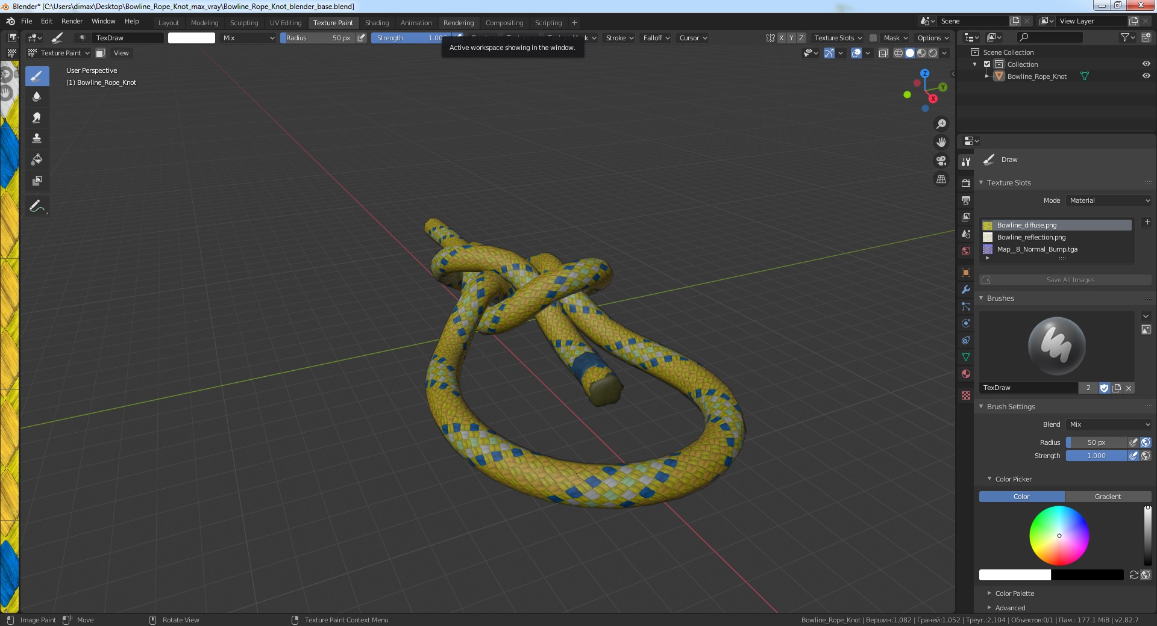Open the Physics properties tab
Screen dimensions: 1157x626
(966, 323)
